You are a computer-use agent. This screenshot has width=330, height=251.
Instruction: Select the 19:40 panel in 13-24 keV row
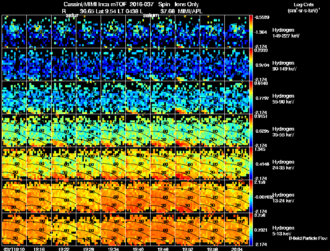(138, 197)
